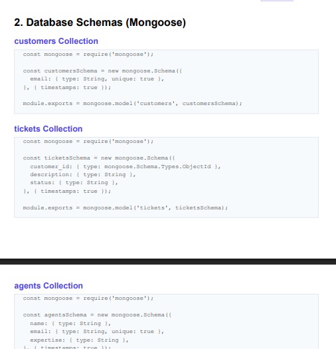336x349 pixels.
Task: Click the 'customer_id' ObjectId field line
Action: 126,166
